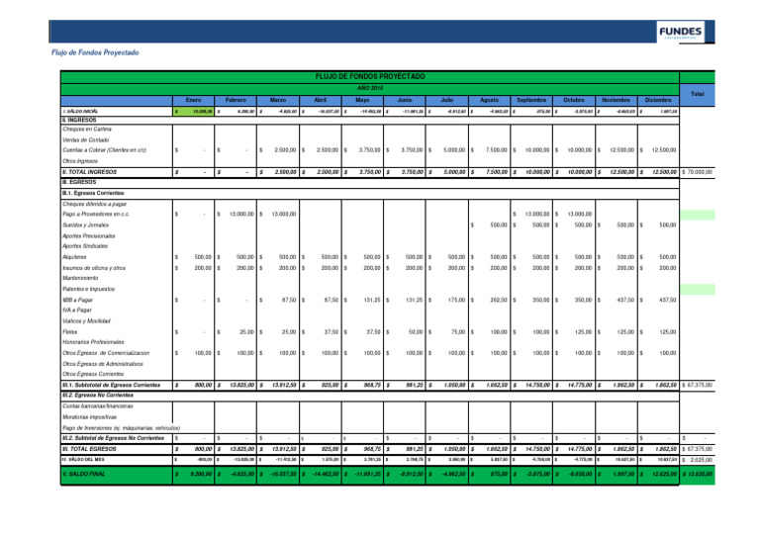Click the 'Mantenimiento' row label
This screenshot has width=760, height=537.
(x=80, y=278)
